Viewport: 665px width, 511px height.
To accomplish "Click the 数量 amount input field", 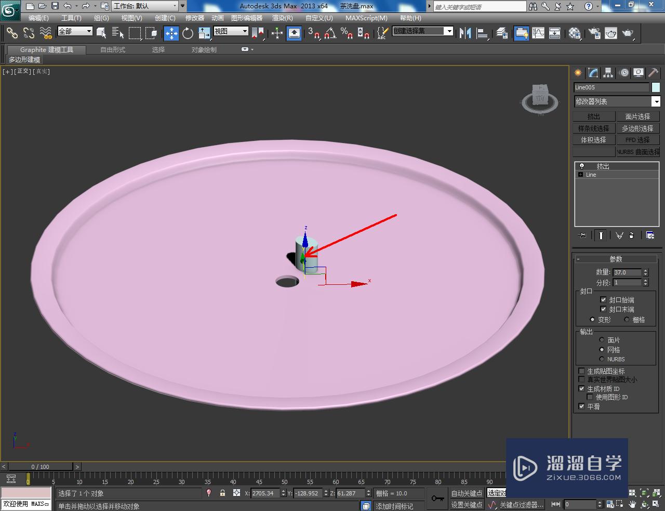I will [627, 272].
